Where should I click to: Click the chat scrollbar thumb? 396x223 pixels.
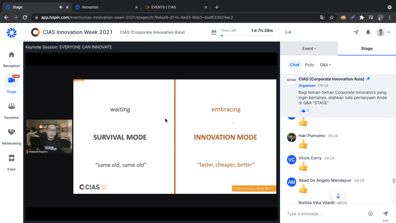pos(394,181)
